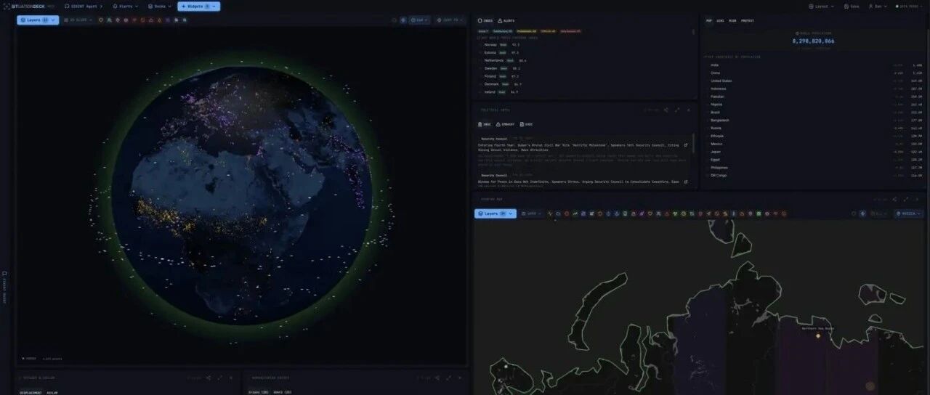Open the RUSSIA country selector dropdown
This screenshot has width=930, height=395.
pos(909,213)
